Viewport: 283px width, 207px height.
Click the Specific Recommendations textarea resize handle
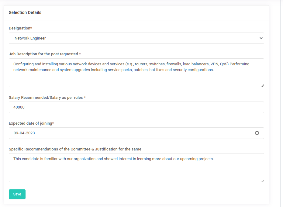point(262,180)
